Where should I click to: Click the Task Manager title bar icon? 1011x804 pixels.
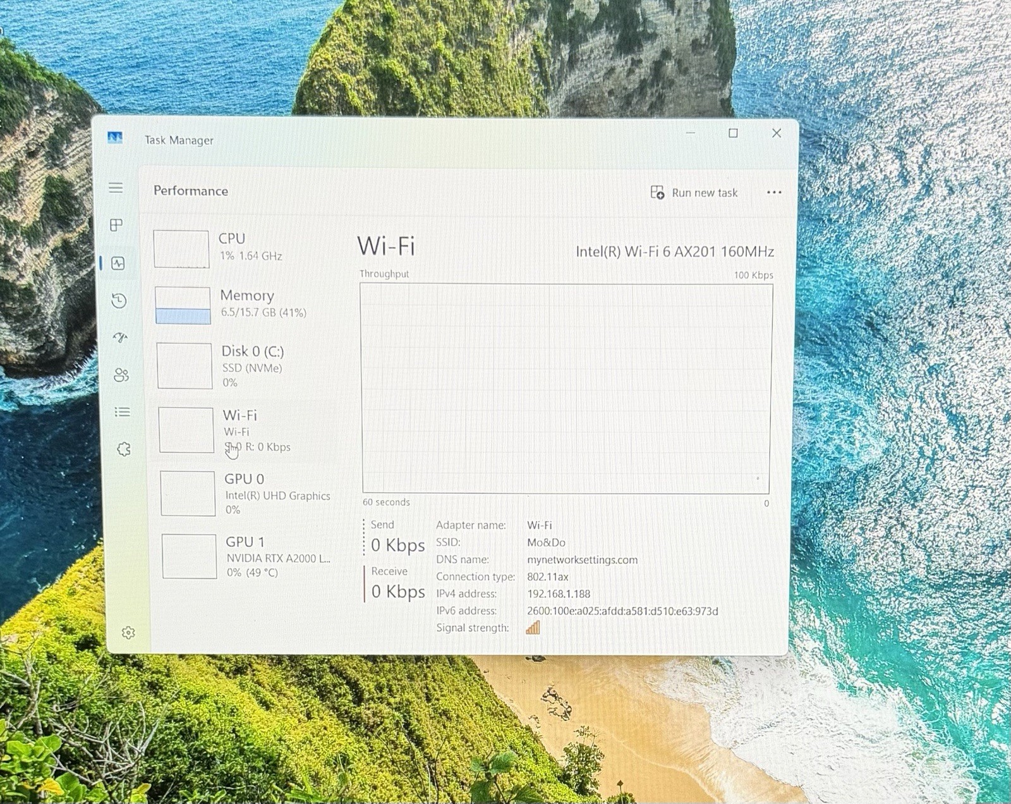click(115, 138)
